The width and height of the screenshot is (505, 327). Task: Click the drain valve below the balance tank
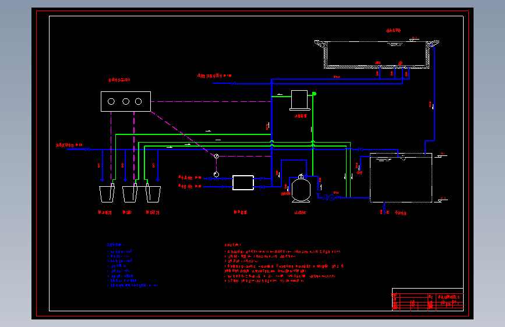coord(384,209)
